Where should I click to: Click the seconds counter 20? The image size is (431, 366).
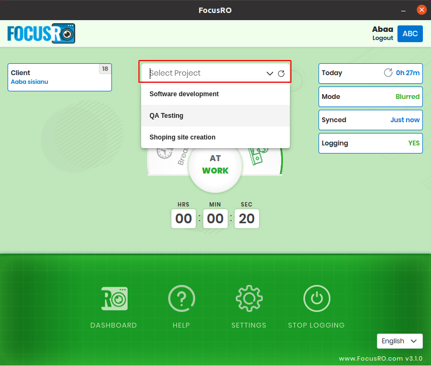coord(247,219)
